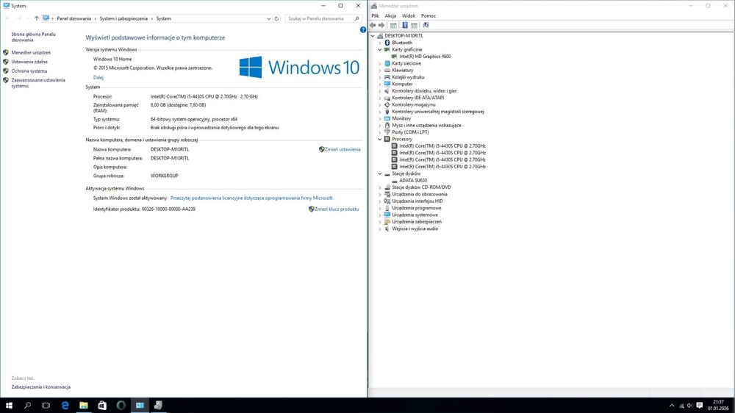Select Kontrolery IDE ATA/ATAPI tree row
Image resolution: width=735 pixels, height=413 pixels.
click(x=417, y=98)
